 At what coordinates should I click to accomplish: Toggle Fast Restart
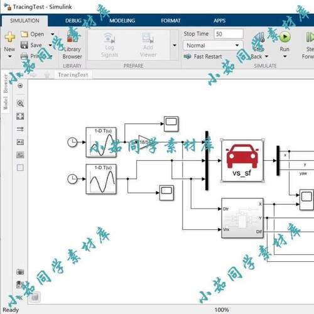[203, 57]
